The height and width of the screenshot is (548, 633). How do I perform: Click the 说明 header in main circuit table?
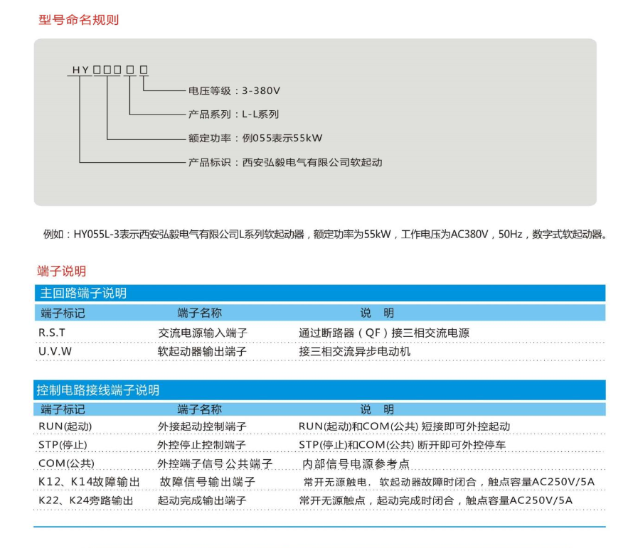(x=377, y=313)
